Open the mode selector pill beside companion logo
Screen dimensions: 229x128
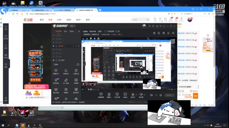tap(72, 26)
